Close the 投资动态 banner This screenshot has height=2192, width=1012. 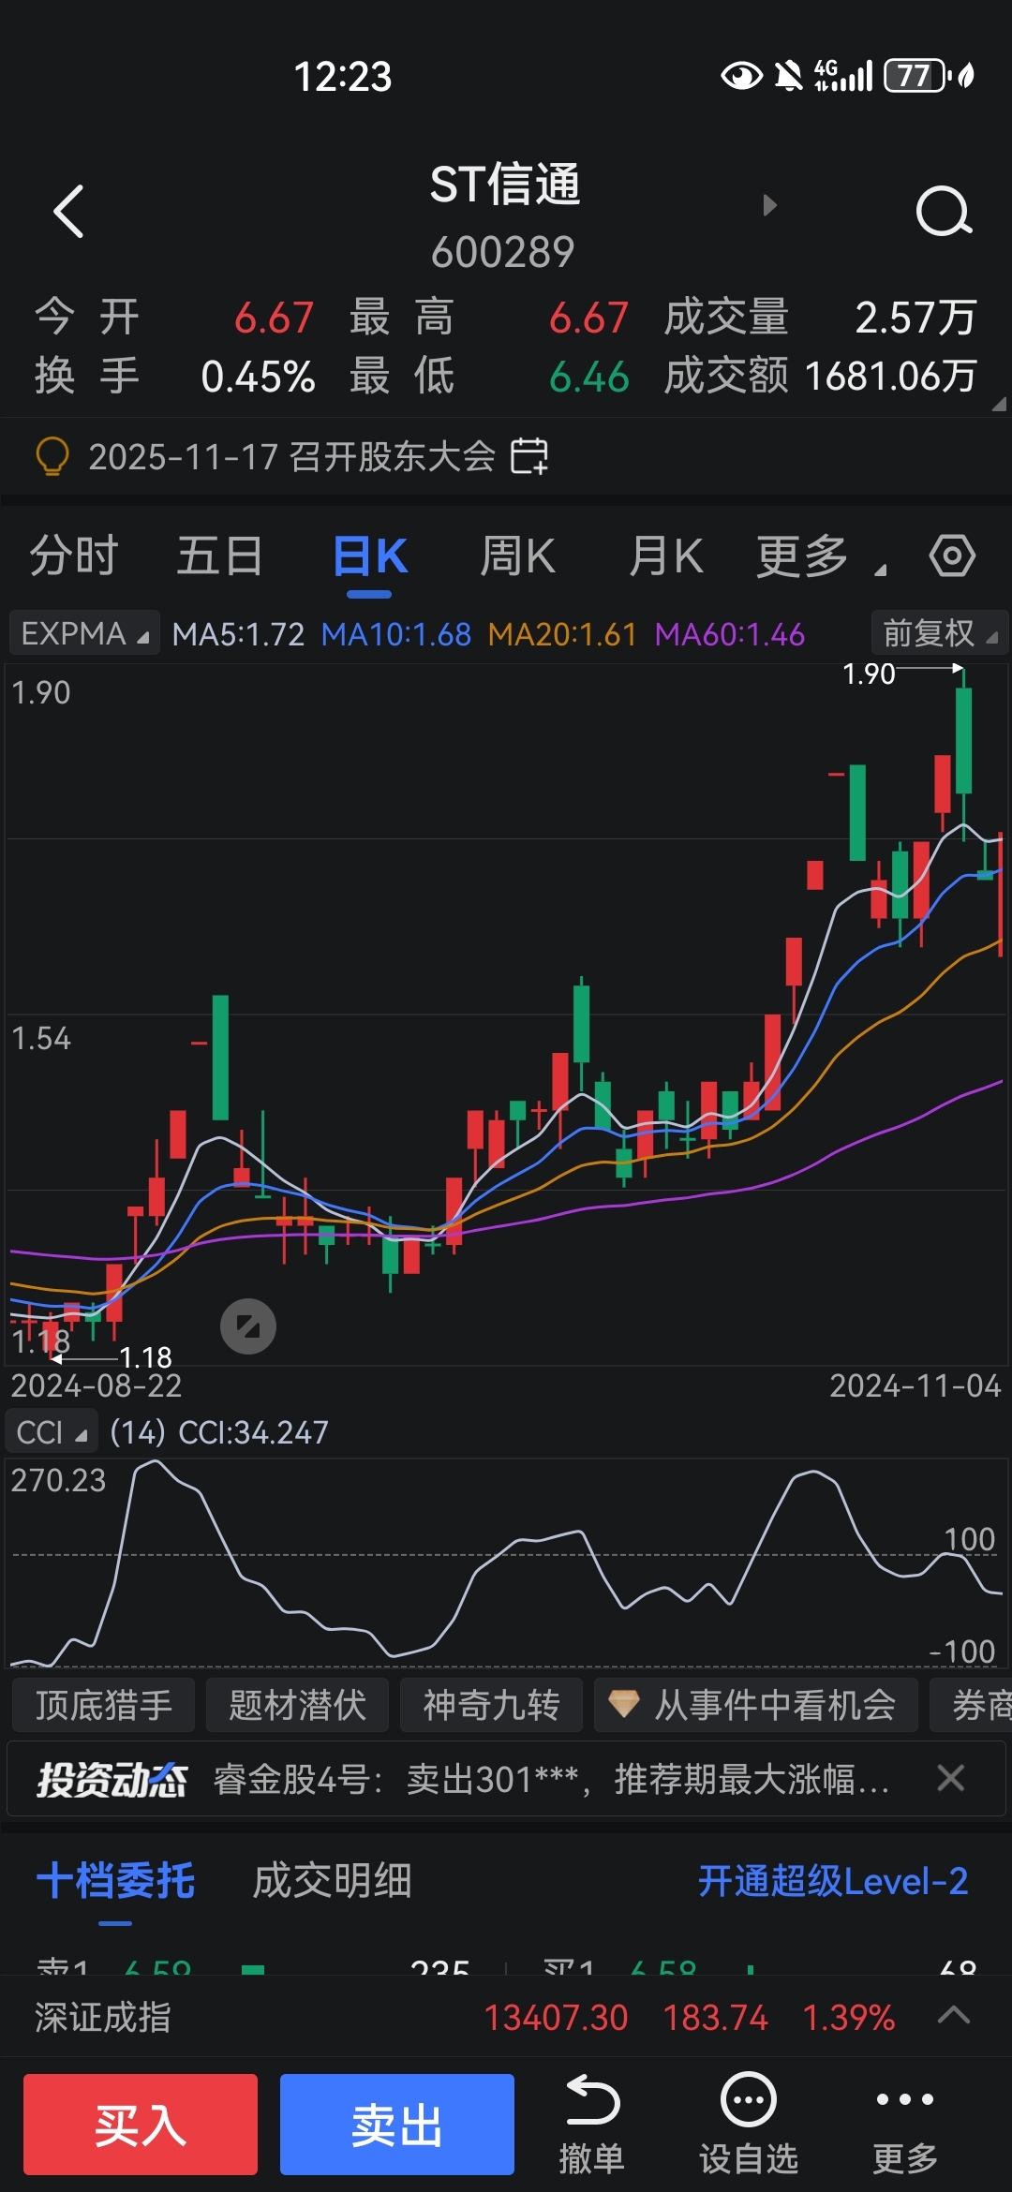point(951,1778)
